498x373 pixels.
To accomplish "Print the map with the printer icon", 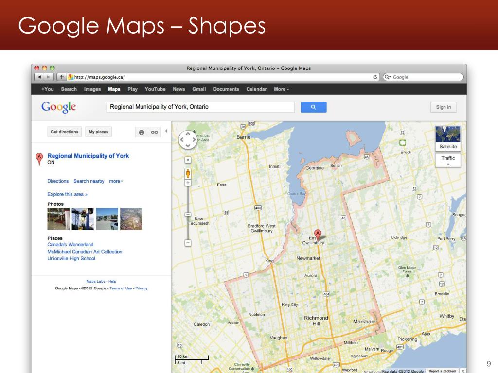I will (x=142, y=132).
